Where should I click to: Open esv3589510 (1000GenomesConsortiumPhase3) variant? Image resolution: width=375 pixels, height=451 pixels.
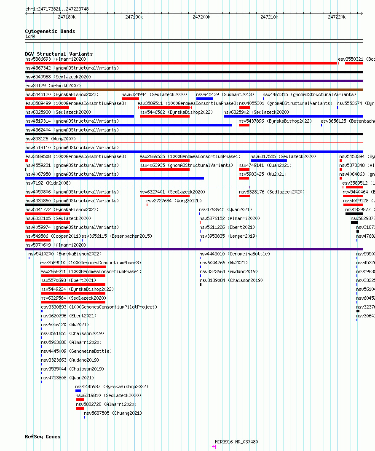coord(91,263)
